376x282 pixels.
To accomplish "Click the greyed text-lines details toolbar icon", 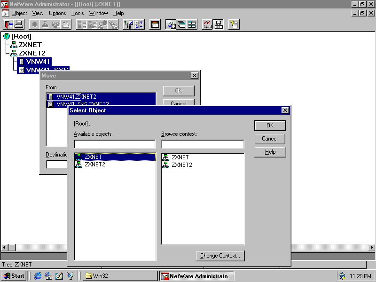I will pyautogui.click(x=81, y=24).
